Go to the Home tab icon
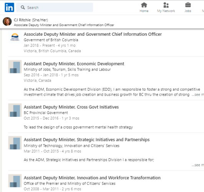 coord(144,5)
